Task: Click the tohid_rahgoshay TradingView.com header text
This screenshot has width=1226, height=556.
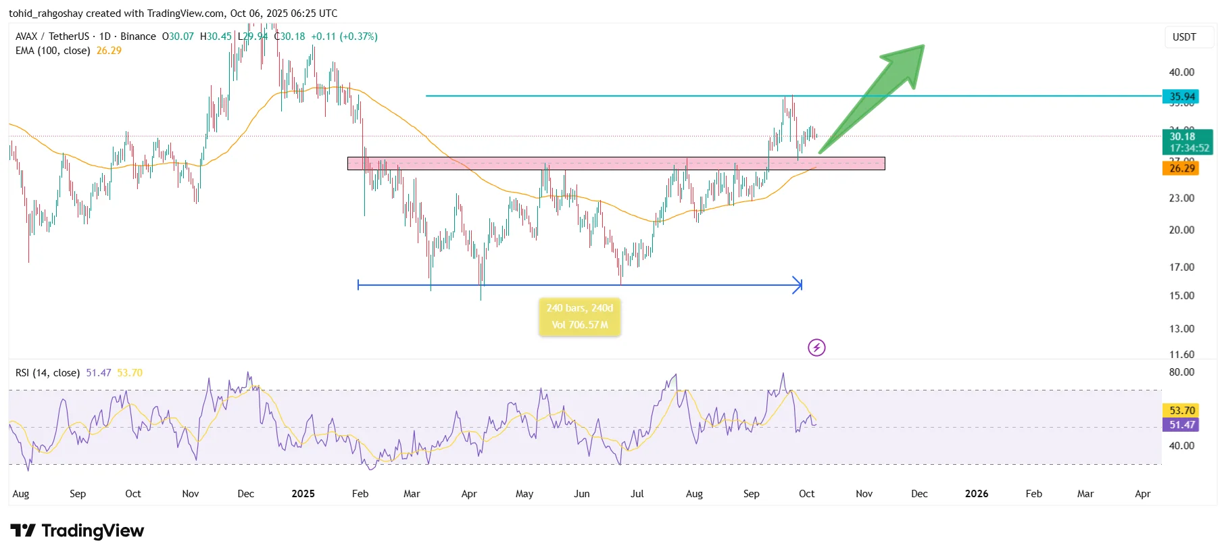Action: point(173,14)
